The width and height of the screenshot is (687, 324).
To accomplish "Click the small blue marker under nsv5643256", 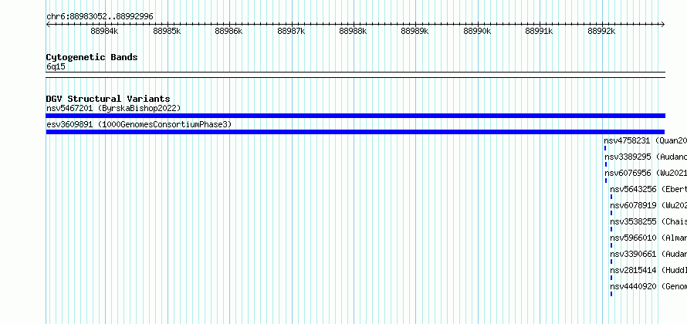I will (611, 197).
